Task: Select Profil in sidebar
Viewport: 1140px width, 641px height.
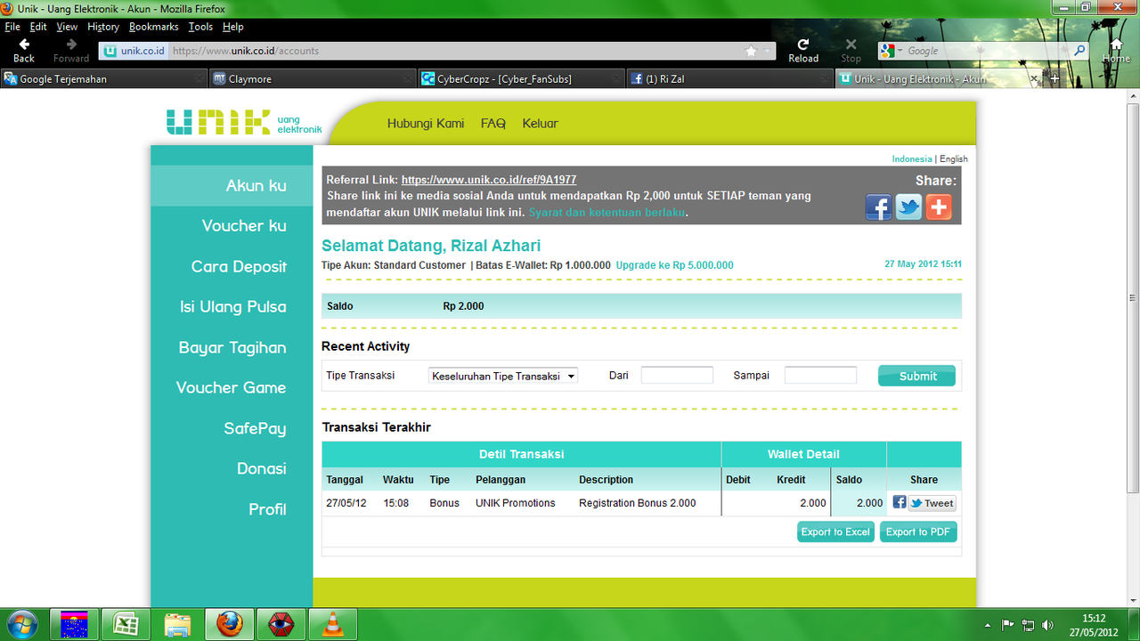Action: point(267,509)
